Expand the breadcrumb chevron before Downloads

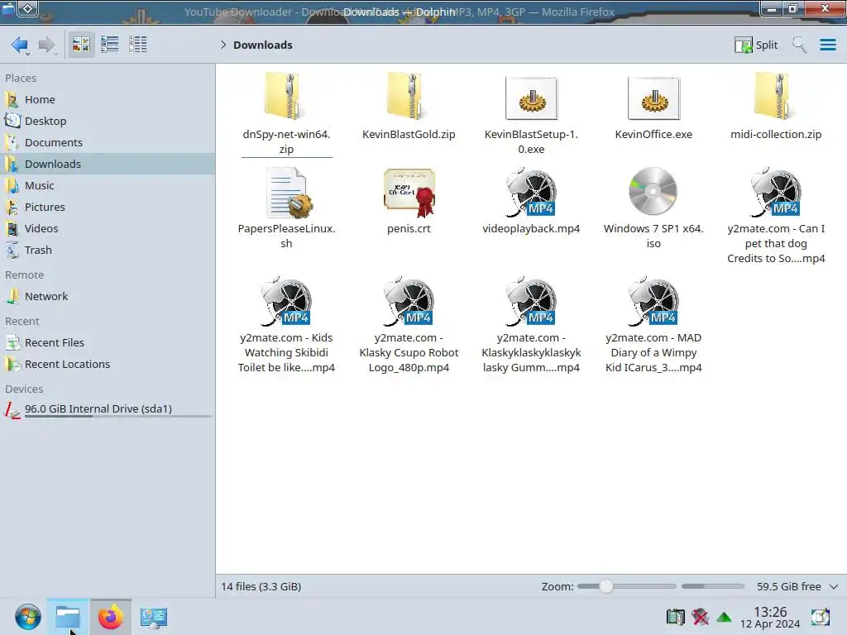223,45
